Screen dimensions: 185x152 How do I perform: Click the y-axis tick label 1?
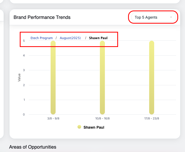[x=24, y=100]
